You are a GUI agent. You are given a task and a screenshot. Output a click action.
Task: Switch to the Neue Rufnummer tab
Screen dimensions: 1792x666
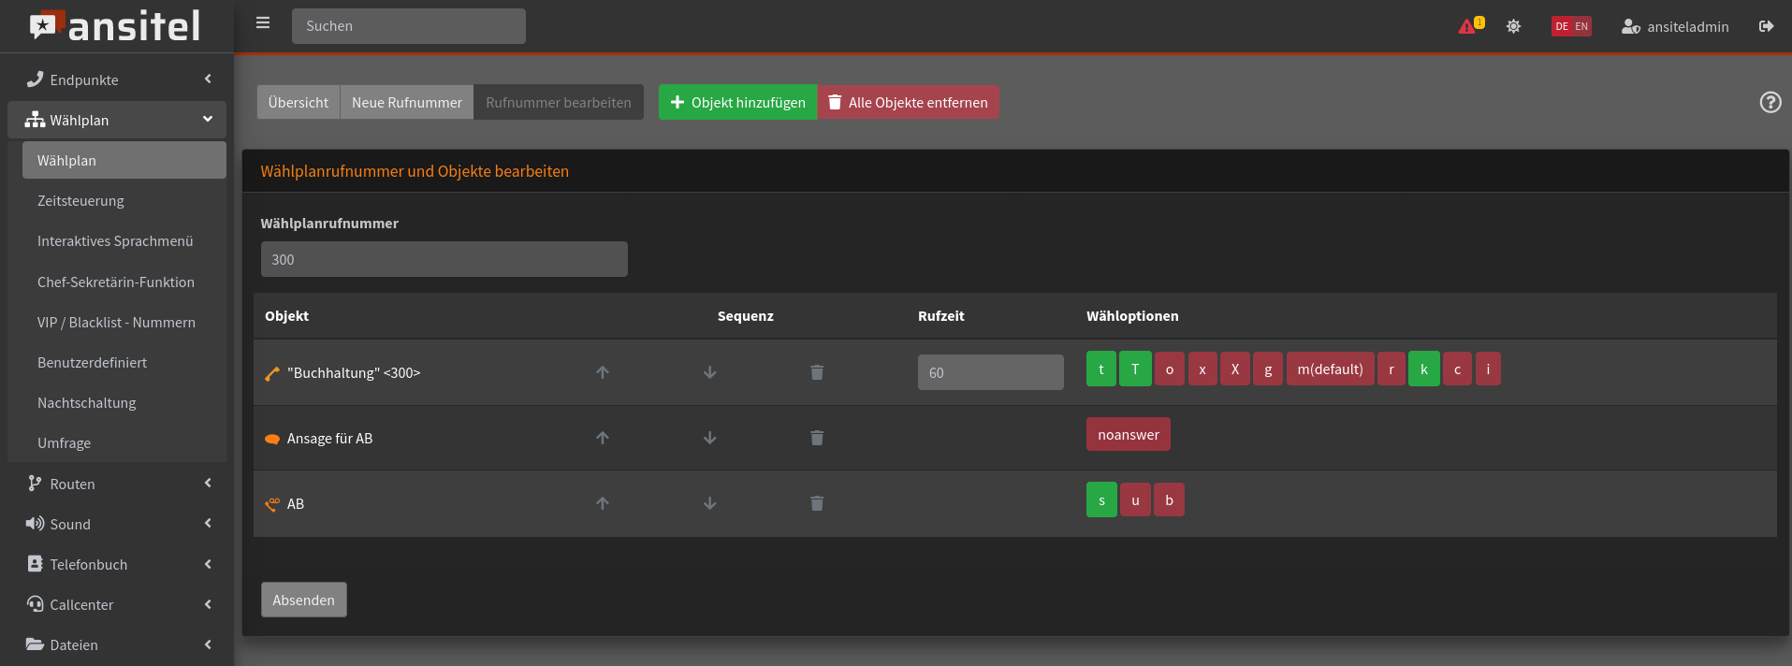point(407,103)
